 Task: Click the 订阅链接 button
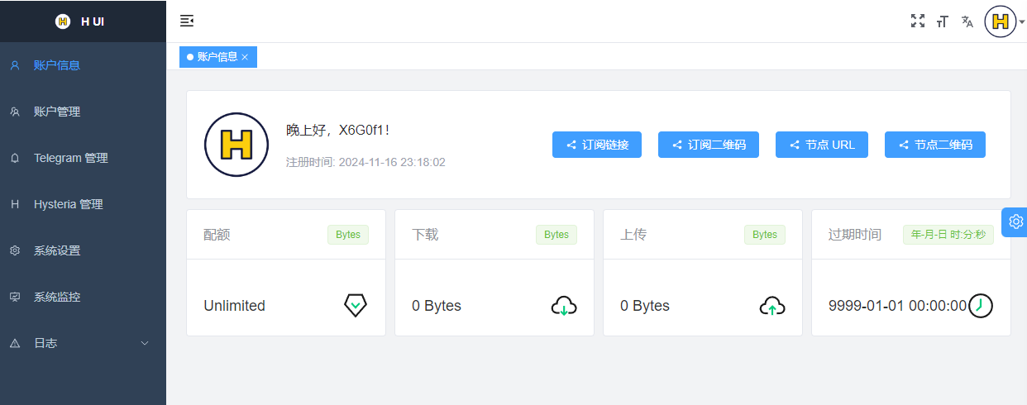(597, 145)
